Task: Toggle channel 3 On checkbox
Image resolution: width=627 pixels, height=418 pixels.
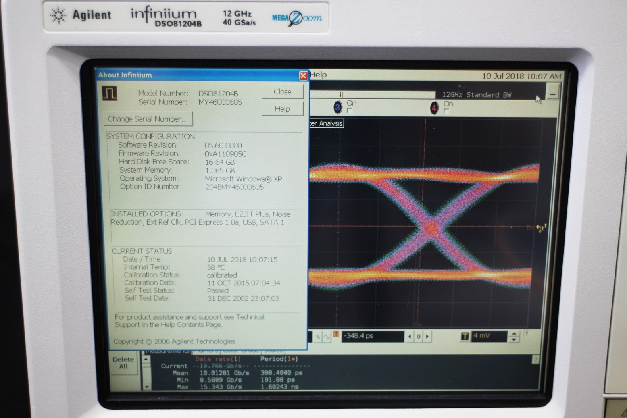Action: [x=350, y=110]
